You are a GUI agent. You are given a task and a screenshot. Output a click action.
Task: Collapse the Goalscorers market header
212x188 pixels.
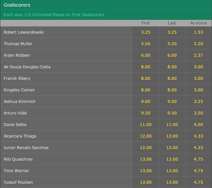[106, 5]
